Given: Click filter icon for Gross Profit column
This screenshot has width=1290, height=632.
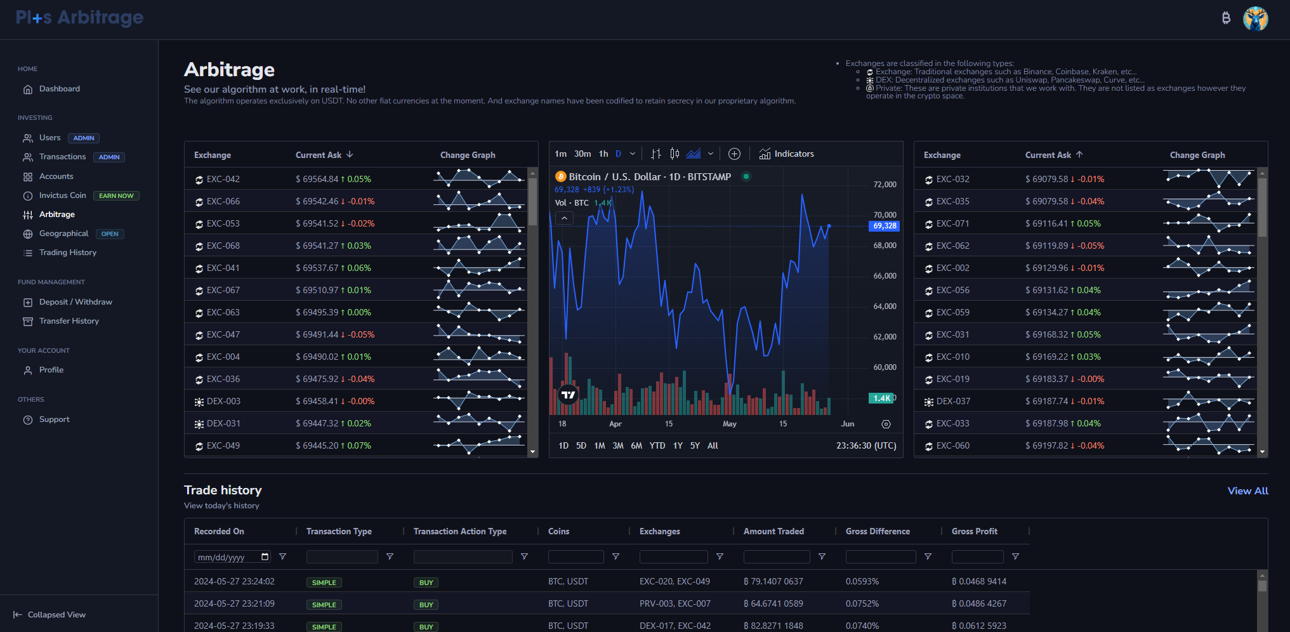Looking at the screenshot, I should 1015,556.
